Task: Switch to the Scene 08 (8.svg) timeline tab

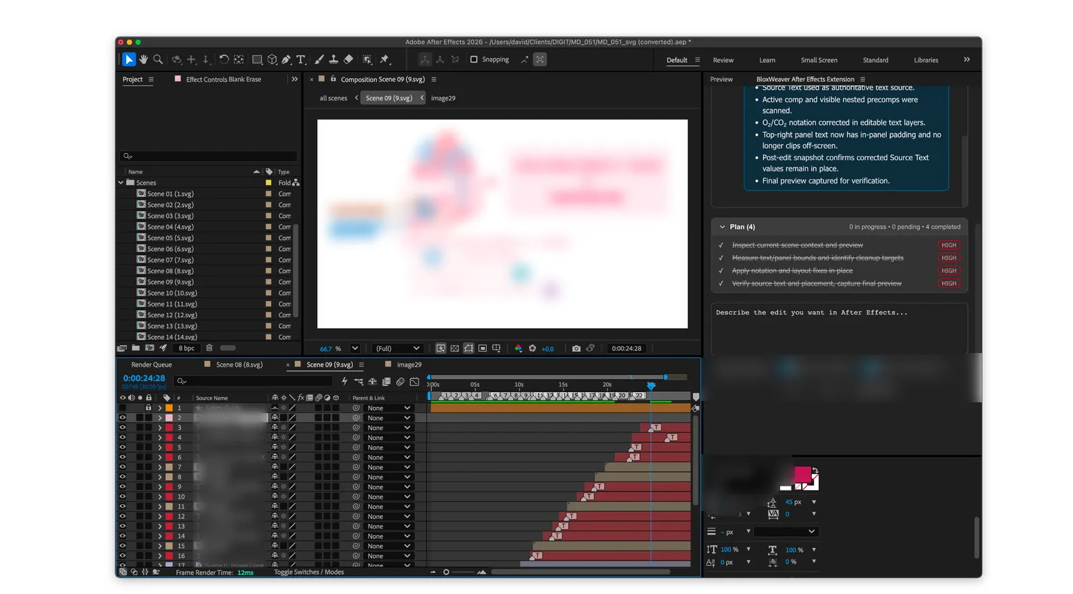Action: point(239,364)
